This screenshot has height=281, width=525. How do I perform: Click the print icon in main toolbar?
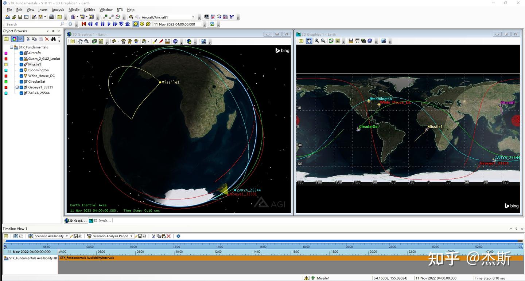pyautogui.click(x=51, y=17)
